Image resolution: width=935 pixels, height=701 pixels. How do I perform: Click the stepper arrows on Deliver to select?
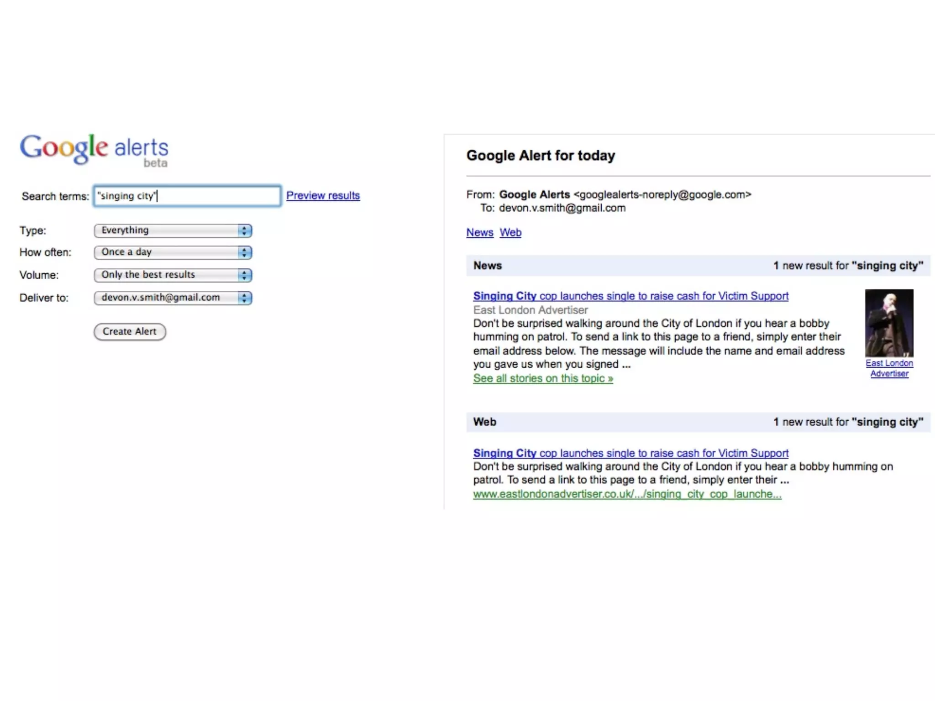point(245,298)
